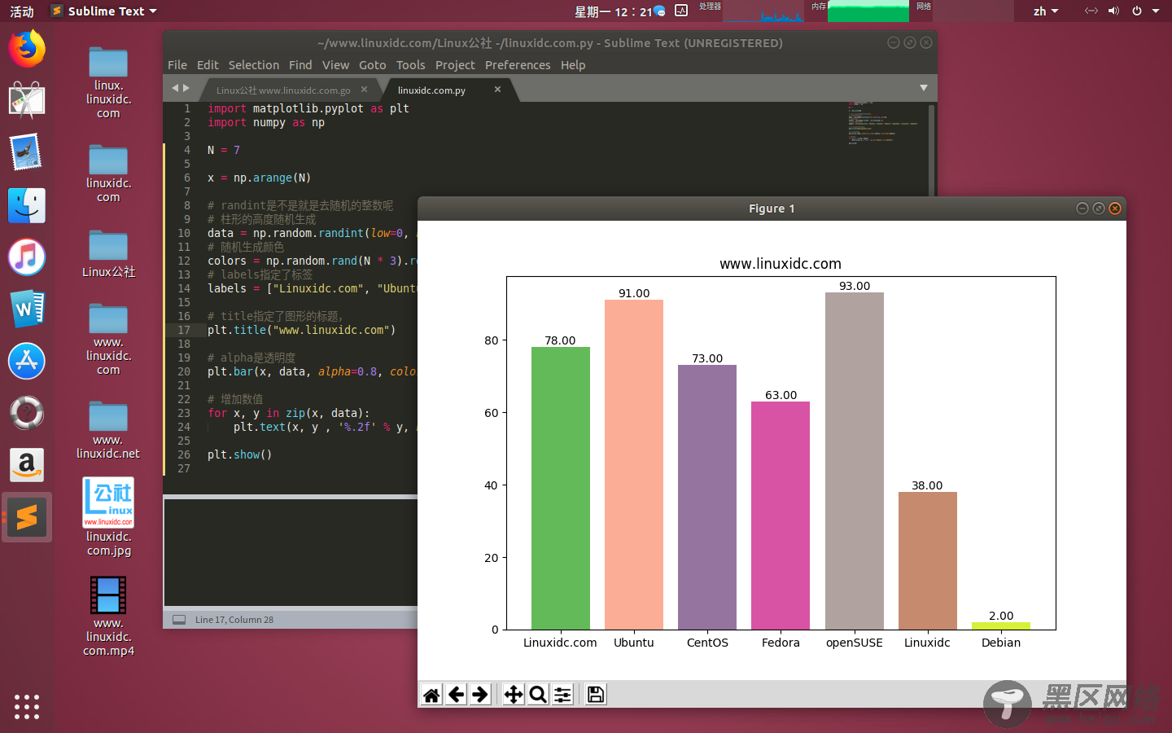Toggle the side panel switcher in Sublime status bar
This screenshot has width=1172, height=733.
179,620
